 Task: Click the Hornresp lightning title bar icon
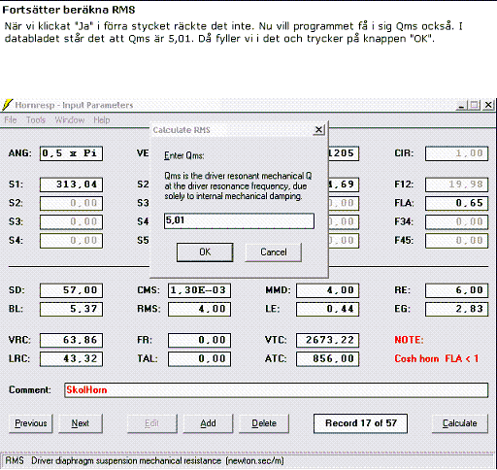[x=7, y=105]
